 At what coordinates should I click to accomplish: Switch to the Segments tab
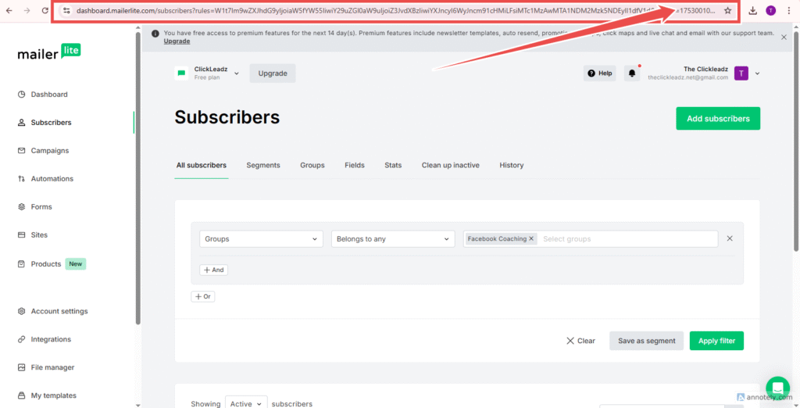point(263,165)
